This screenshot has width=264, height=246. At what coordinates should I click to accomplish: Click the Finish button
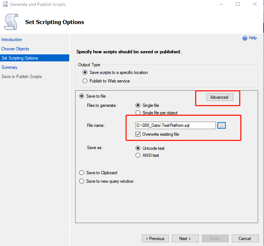[215, 239]
